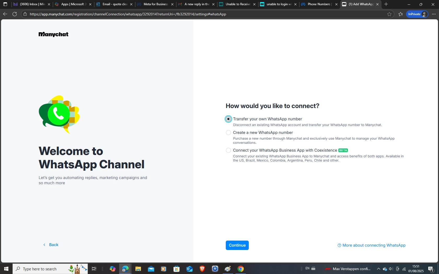Screen dimensions: 439x274
Task: Open Google Chrome from taskbar
Action: pyautogui.click(x=241, y=269)
